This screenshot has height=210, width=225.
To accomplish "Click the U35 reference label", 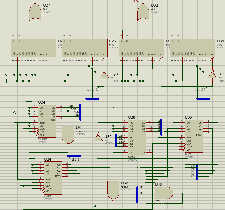I will [189, 117].
